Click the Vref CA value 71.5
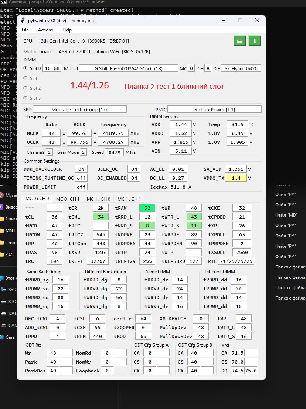The width and height of the screenshot is (306, 409). click(x=238, y=353)
